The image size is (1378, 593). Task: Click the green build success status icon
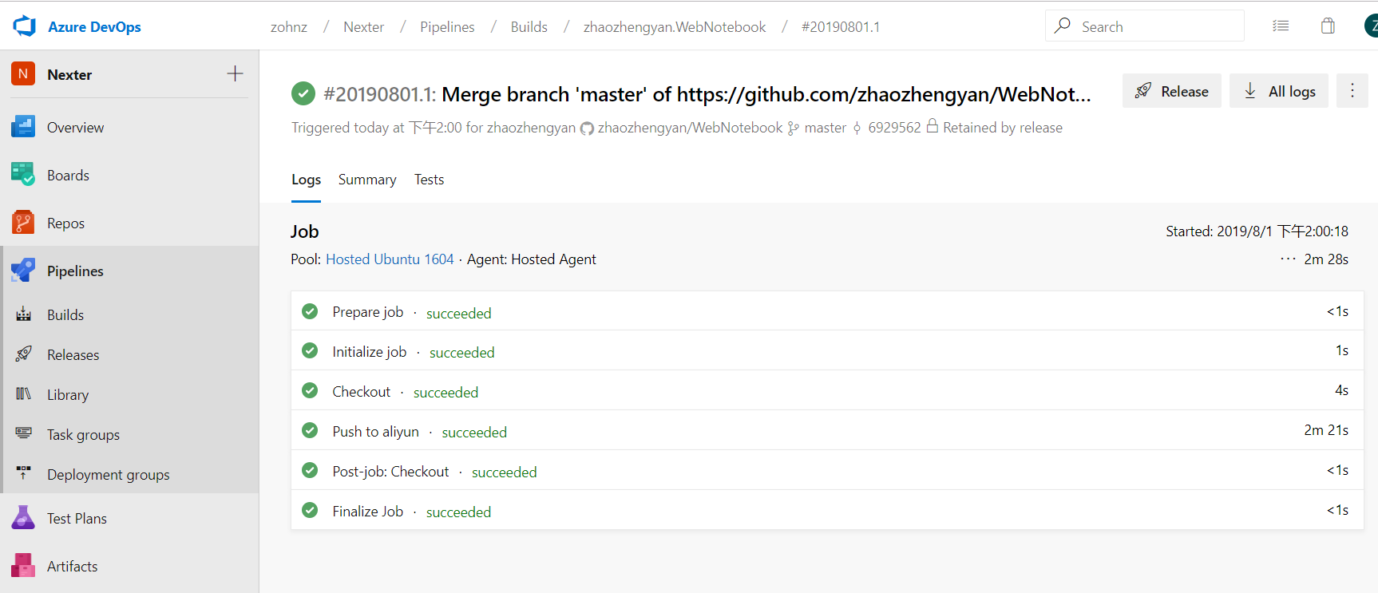[303, 94]
